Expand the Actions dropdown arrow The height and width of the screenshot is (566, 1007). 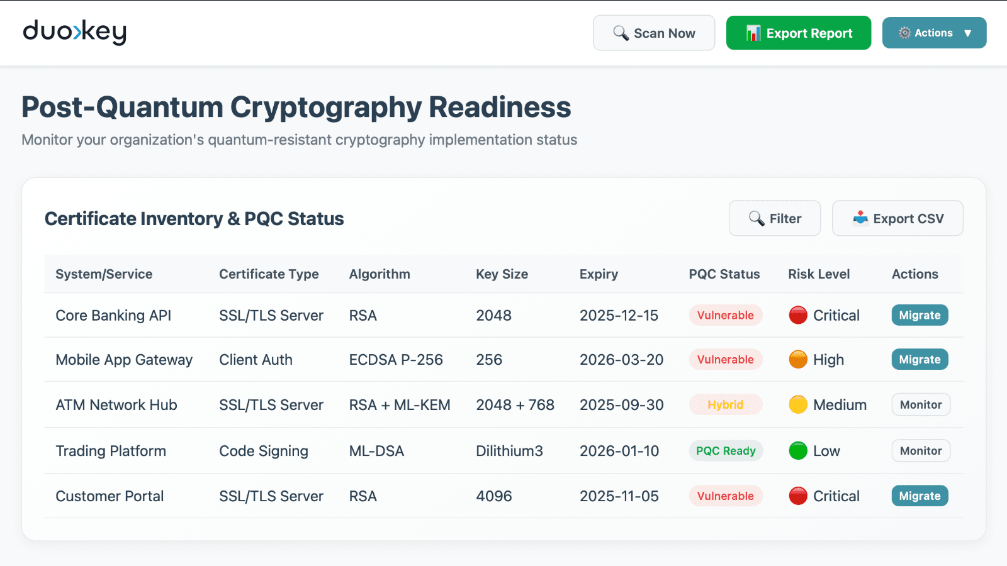[968, 33]
